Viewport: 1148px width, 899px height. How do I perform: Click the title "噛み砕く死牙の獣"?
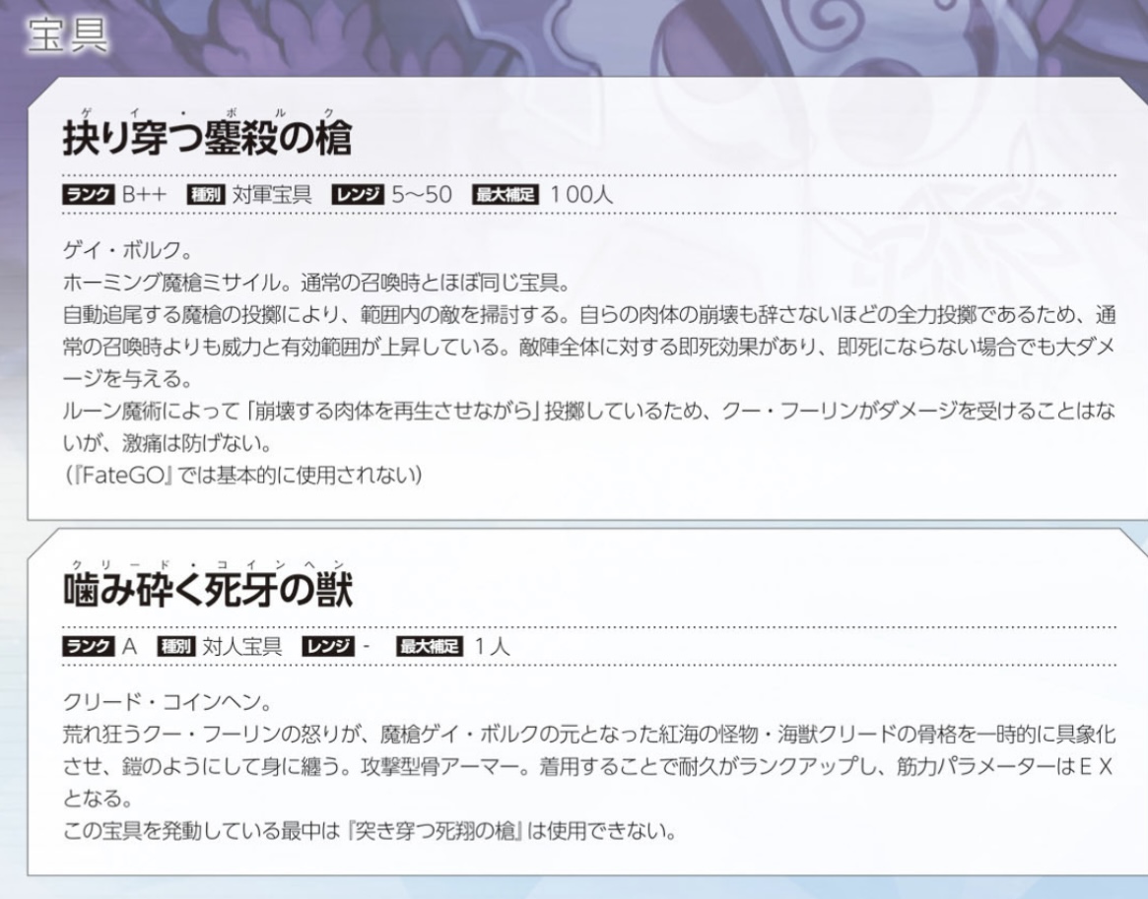pos(208,591)
